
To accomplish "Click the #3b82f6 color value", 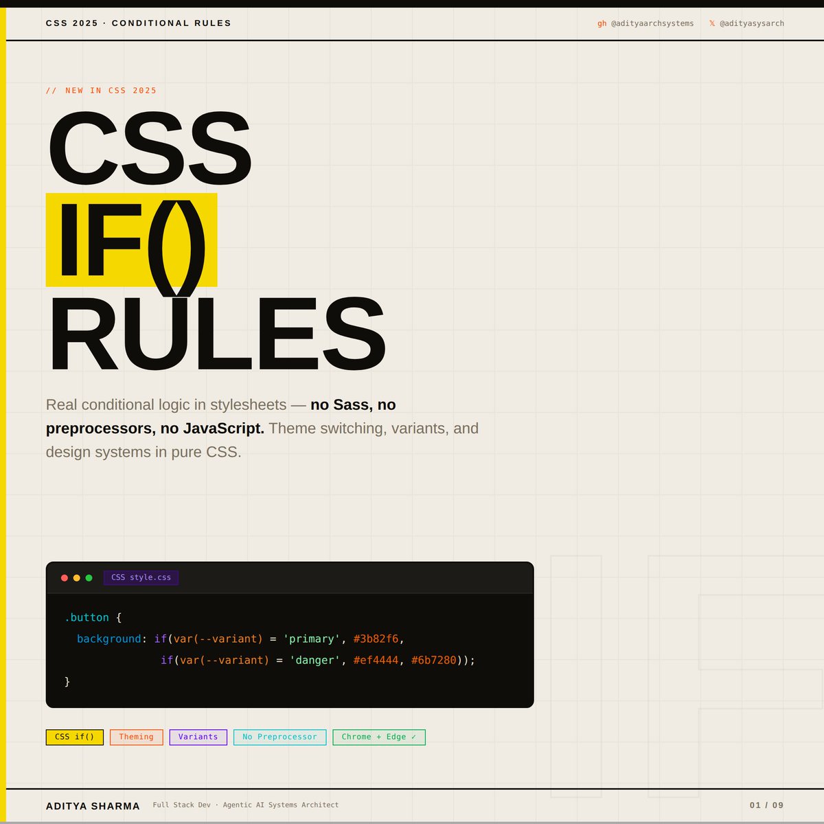I will coord(376,639).
